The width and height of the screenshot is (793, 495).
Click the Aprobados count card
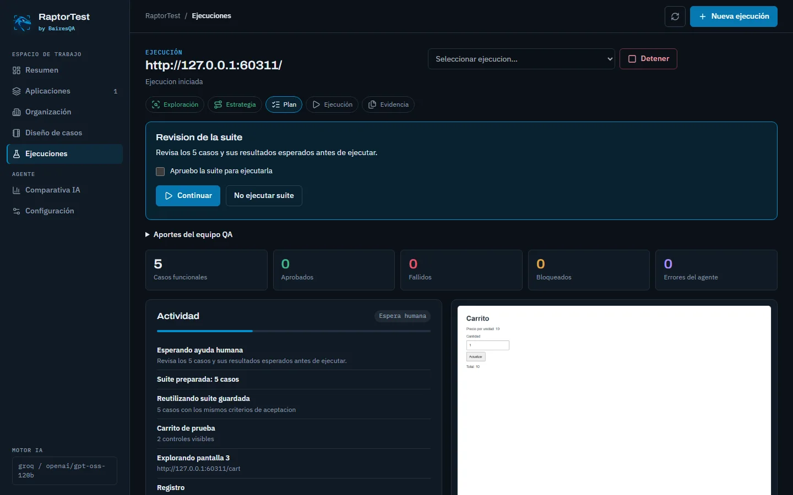click(334, 270)
